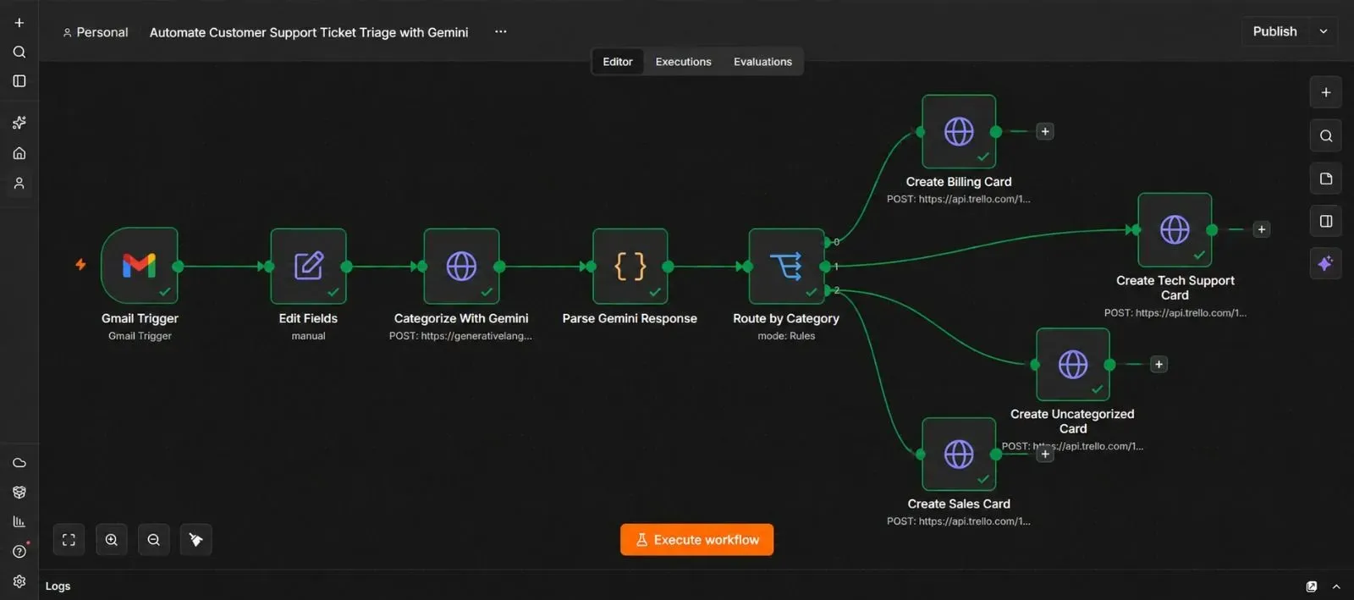The height and width of the screenshot is (600, 1354).
Task: Select the Create Billing Card node
Action: pos(959,131)
